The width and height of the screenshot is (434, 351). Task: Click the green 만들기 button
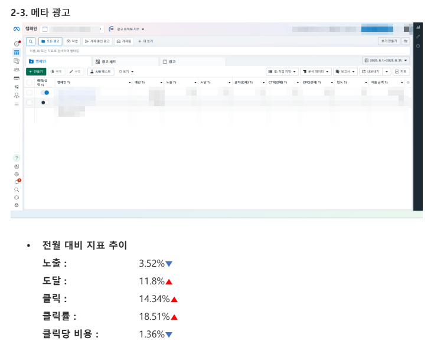[35, 71]
